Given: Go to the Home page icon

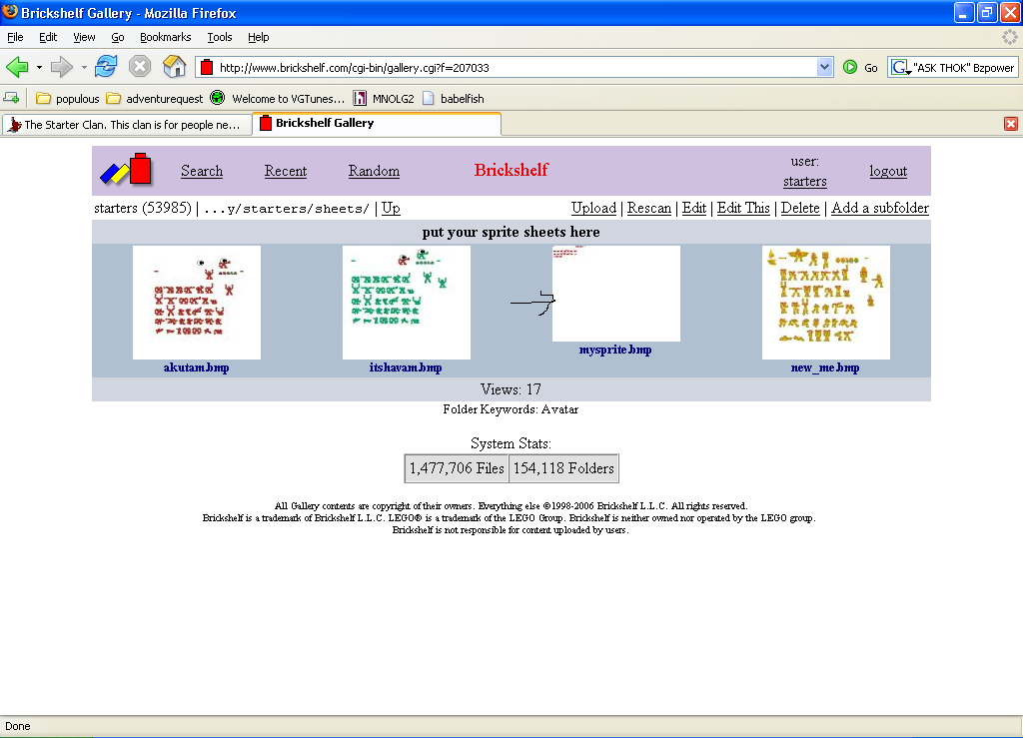Looking at the screenshot, I should click(174, 67).
